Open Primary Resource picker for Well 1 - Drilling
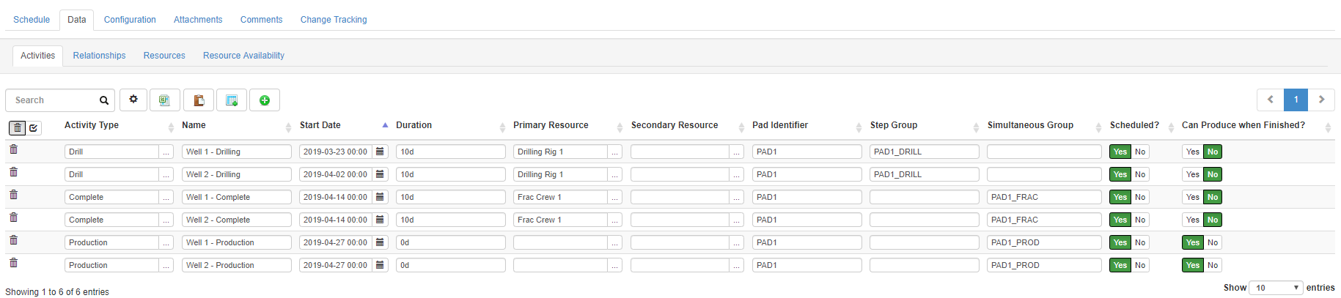This screenshot has height=298, width=1341. click(x=615, y=152)
